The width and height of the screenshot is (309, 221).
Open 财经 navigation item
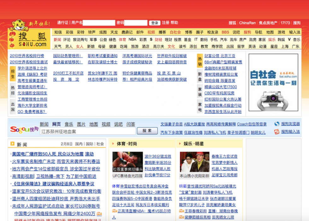tap(158, 40)
